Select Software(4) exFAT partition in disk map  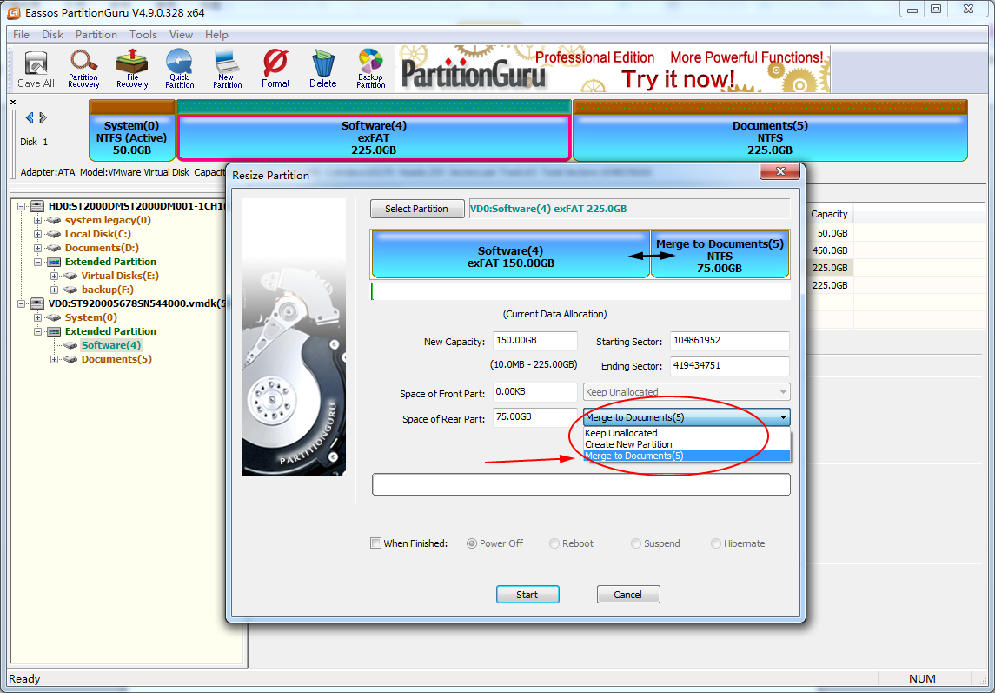tap(374, 130)
